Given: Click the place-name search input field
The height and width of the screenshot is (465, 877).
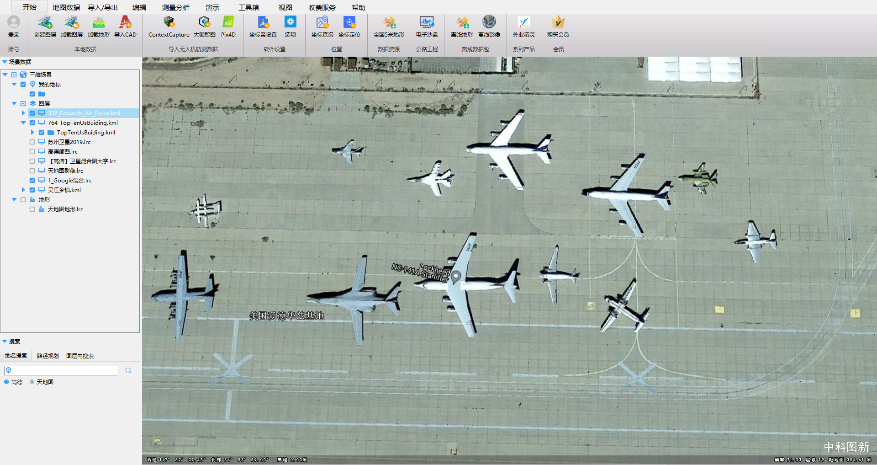Looking at the screenshot, I should (x=61, y=370).
